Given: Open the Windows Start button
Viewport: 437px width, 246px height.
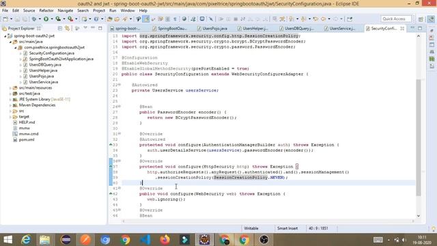Looking at the screenshot, I should [x=8, y=240].
